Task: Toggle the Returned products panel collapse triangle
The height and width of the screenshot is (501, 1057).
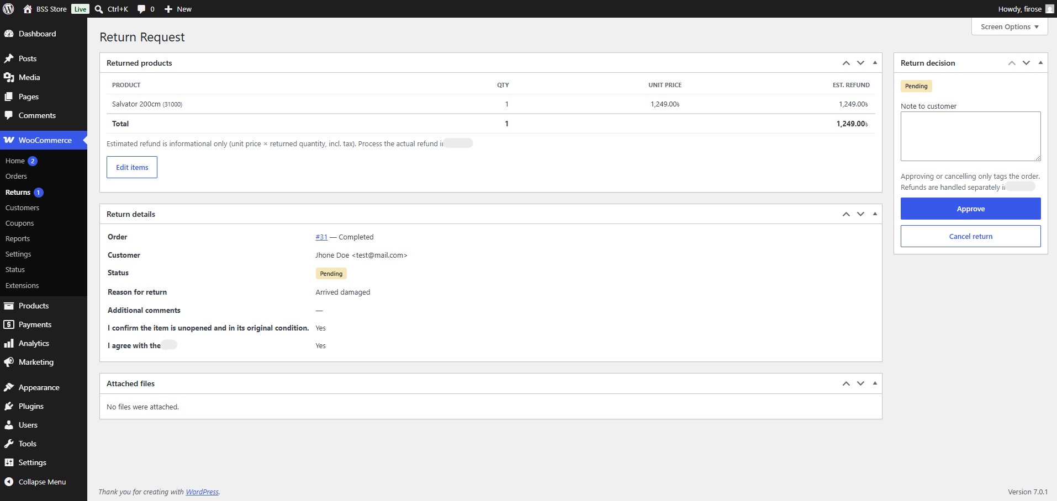Action: (875, 63)
